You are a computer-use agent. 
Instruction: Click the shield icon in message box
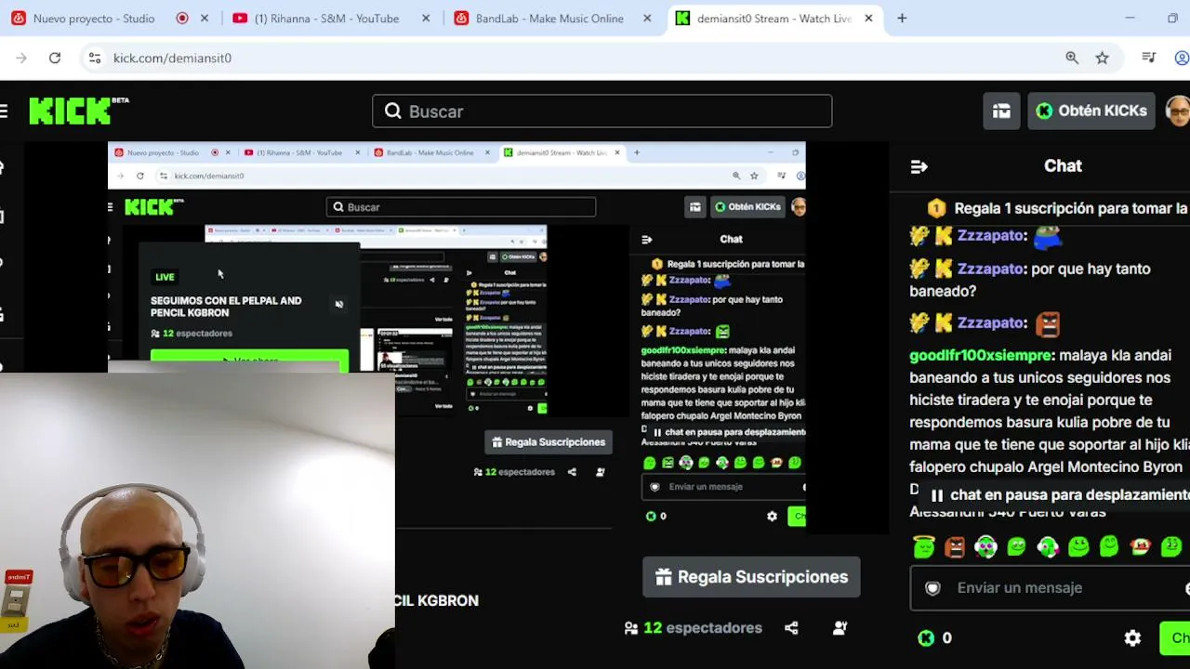coord(932,588)
